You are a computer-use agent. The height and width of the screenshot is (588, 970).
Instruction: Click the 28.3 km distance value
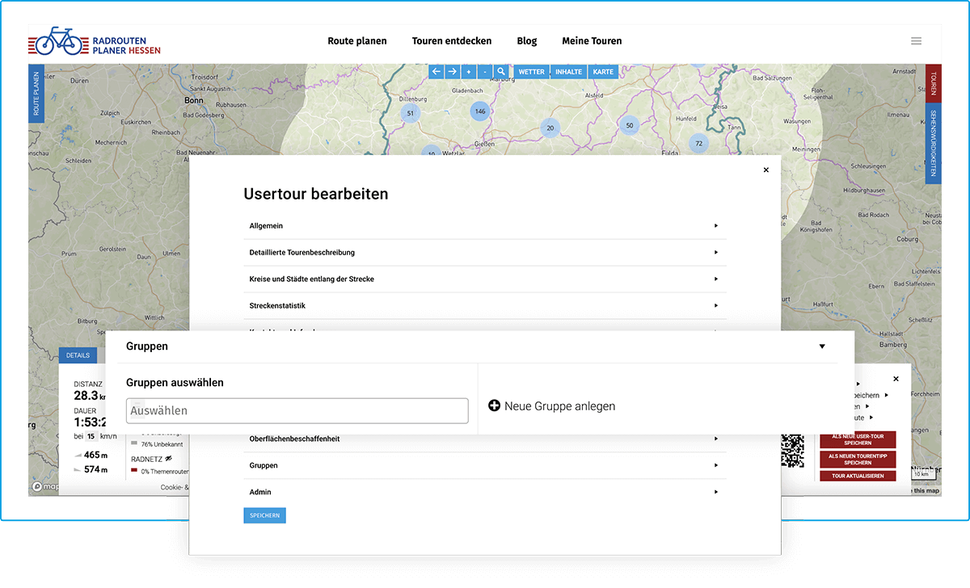[91, 396]
